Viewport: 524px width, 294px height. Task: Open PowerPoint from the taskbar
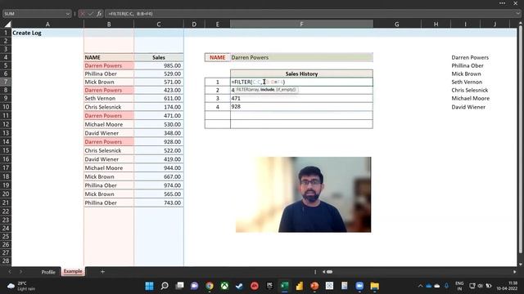(x=314, y=286)
